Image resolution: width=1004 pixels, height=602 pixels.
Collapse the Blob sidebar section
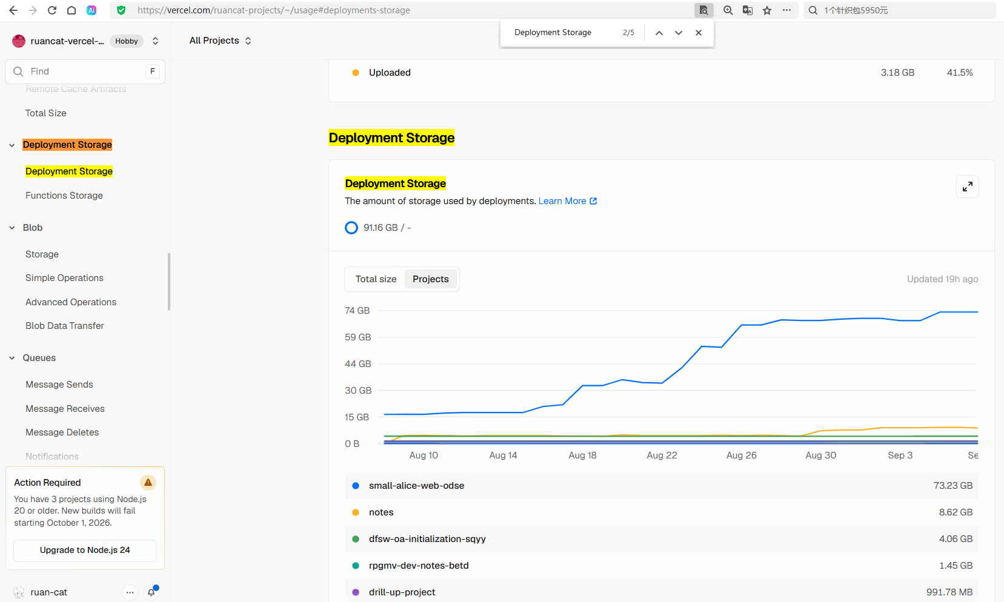point(12,228)
